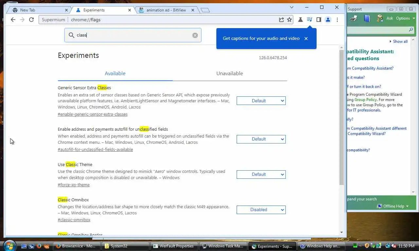Follow the #force-xp-theme link
Screen dimensions: 419x251
pyautogui.click(x=74, y=185)
